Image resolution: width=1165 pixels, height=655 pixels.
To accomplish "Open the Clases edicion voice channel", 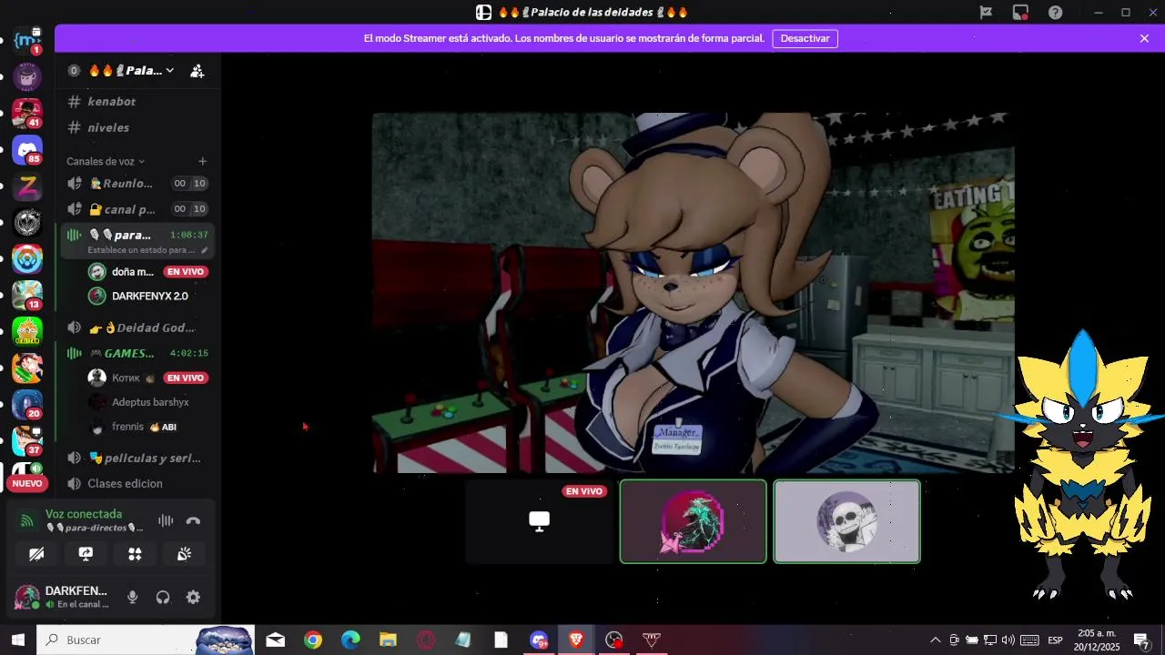I will click(137, 484).
